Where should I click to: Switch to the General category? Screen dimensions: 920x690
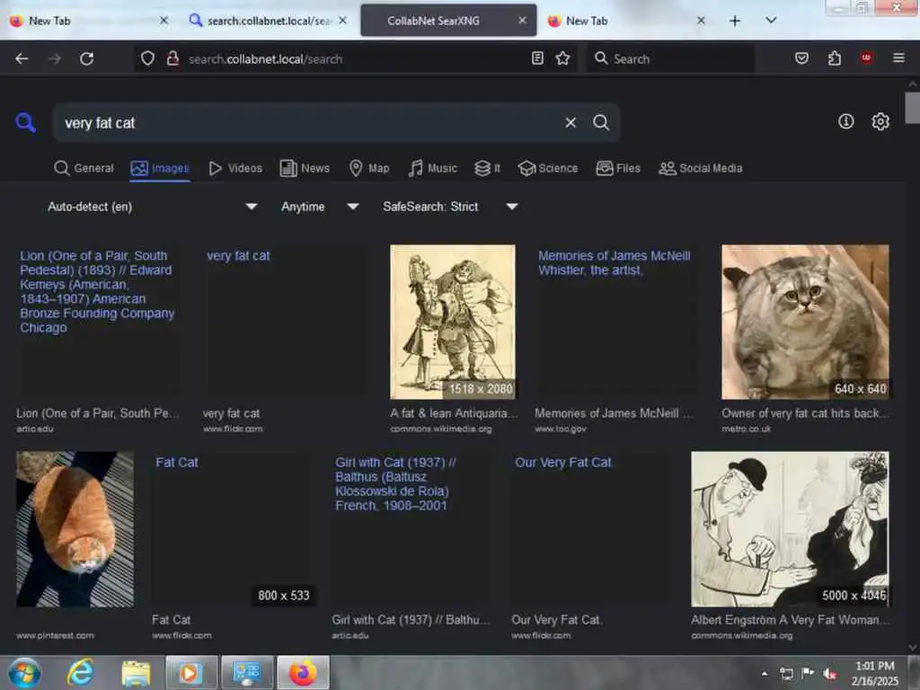[84, 168]
